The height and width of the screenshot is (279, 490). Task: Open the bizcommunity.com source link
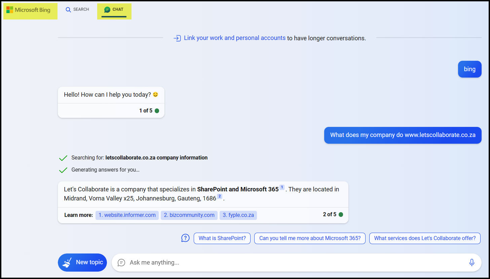click(189, 215)
